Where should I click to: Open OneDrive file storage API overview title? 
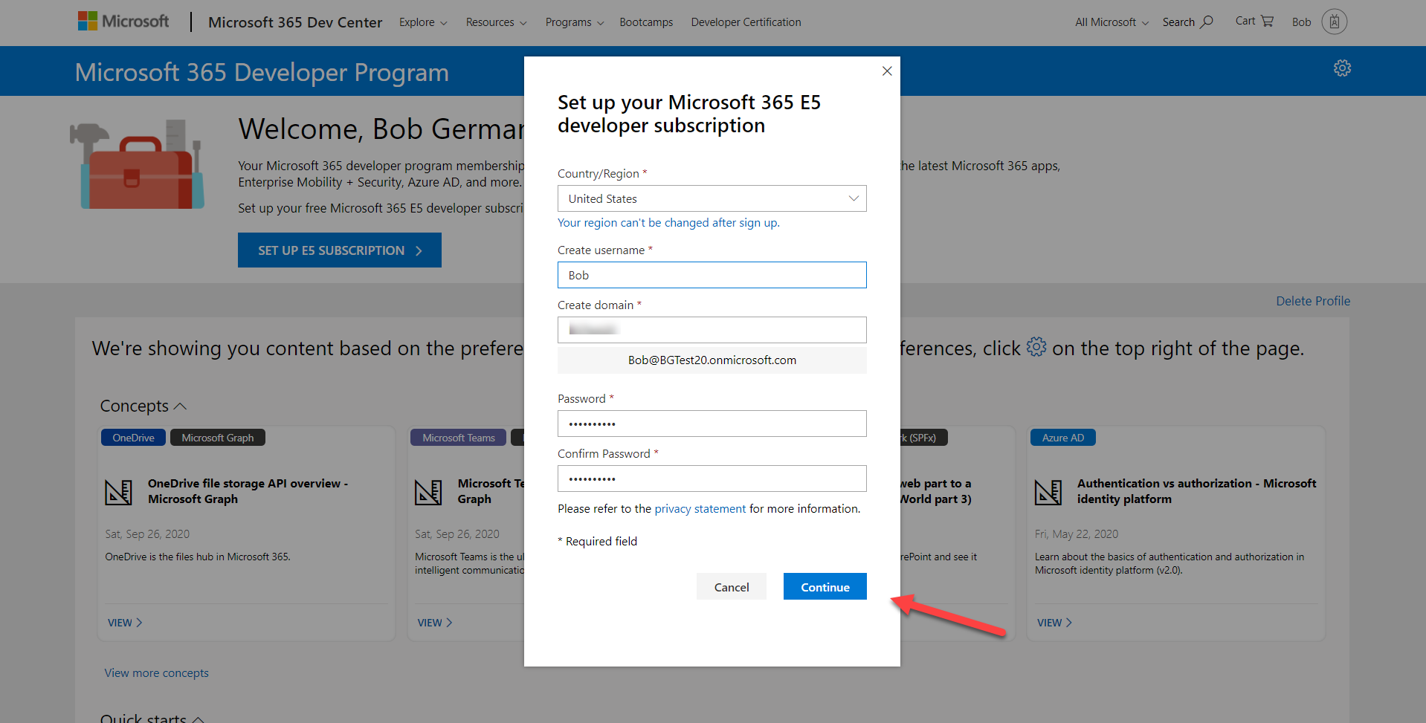[x=248, y=491]
